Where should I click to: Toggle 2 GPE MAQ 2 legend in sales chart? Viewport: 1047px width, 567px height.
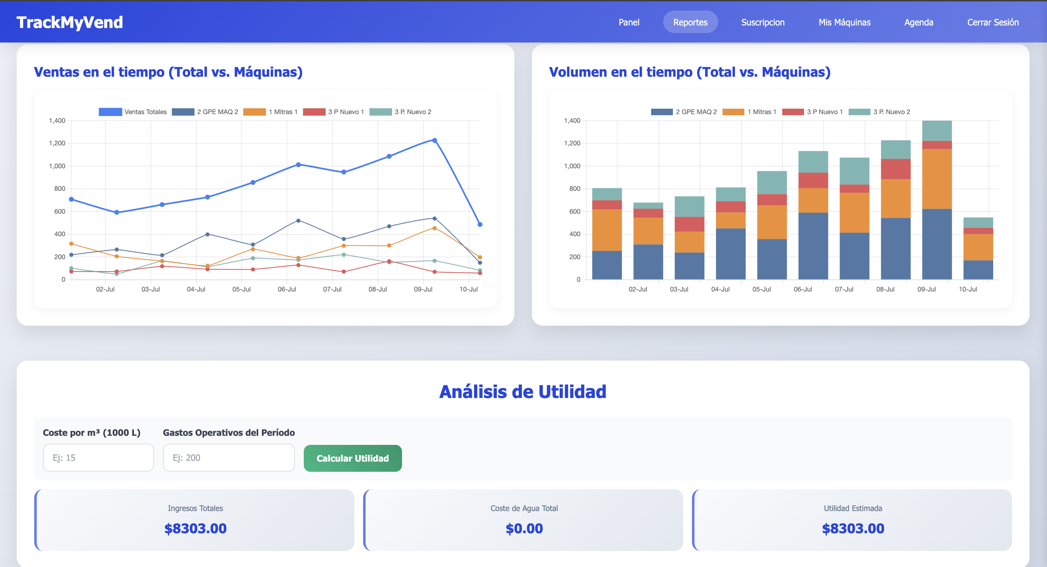click(x=205, y=112)
